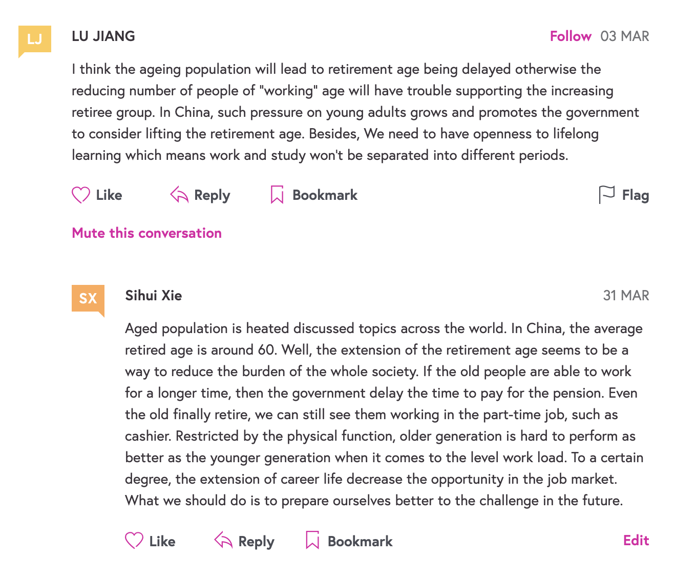This screenshot has height=578, width=675.
Task: Click the orange SX avatar badge
Action: tap(88, 298)
